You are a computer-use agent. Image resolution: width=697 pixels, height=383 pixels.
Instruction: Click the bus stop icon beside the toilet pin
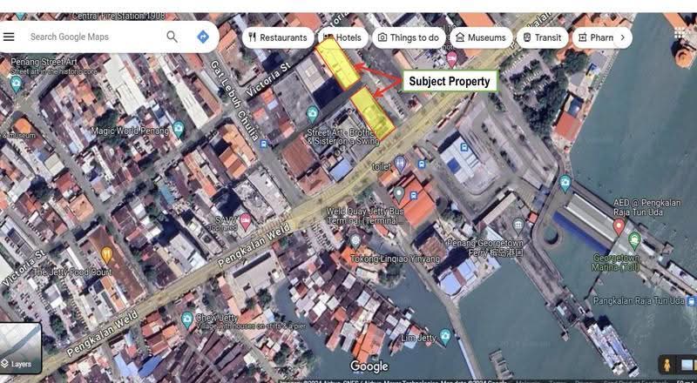point(422,165)
